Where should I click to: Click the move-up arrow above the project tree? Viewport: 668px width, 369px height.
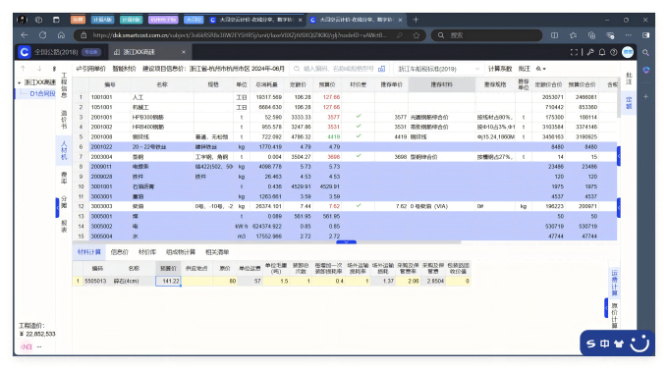pos(23,69)
